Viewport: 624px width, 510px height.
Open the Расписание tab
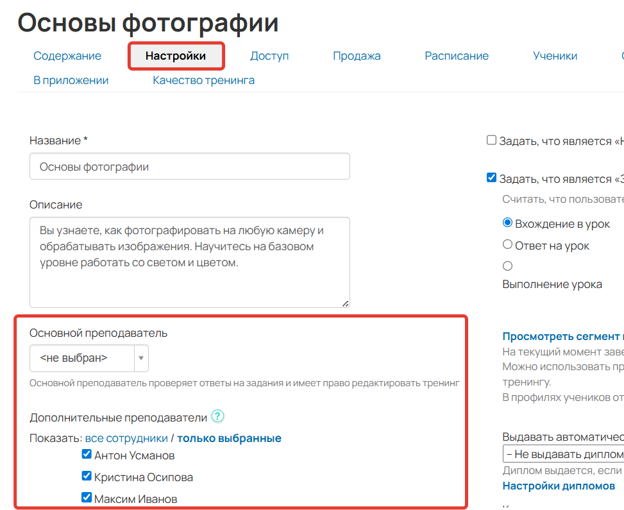point(457,56)
